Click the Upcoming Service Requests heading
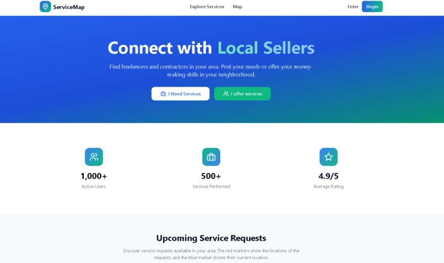 (x=211, y=238)
